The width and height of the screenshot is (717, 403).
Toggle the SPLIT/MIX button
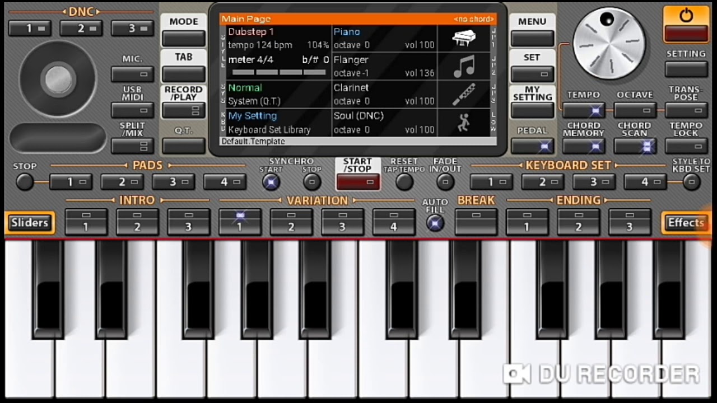tap(132, 146)
